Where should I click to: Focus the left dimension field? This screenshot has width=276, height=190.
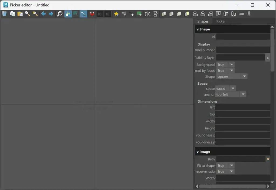pyautogui.click(x=243, y=107)
